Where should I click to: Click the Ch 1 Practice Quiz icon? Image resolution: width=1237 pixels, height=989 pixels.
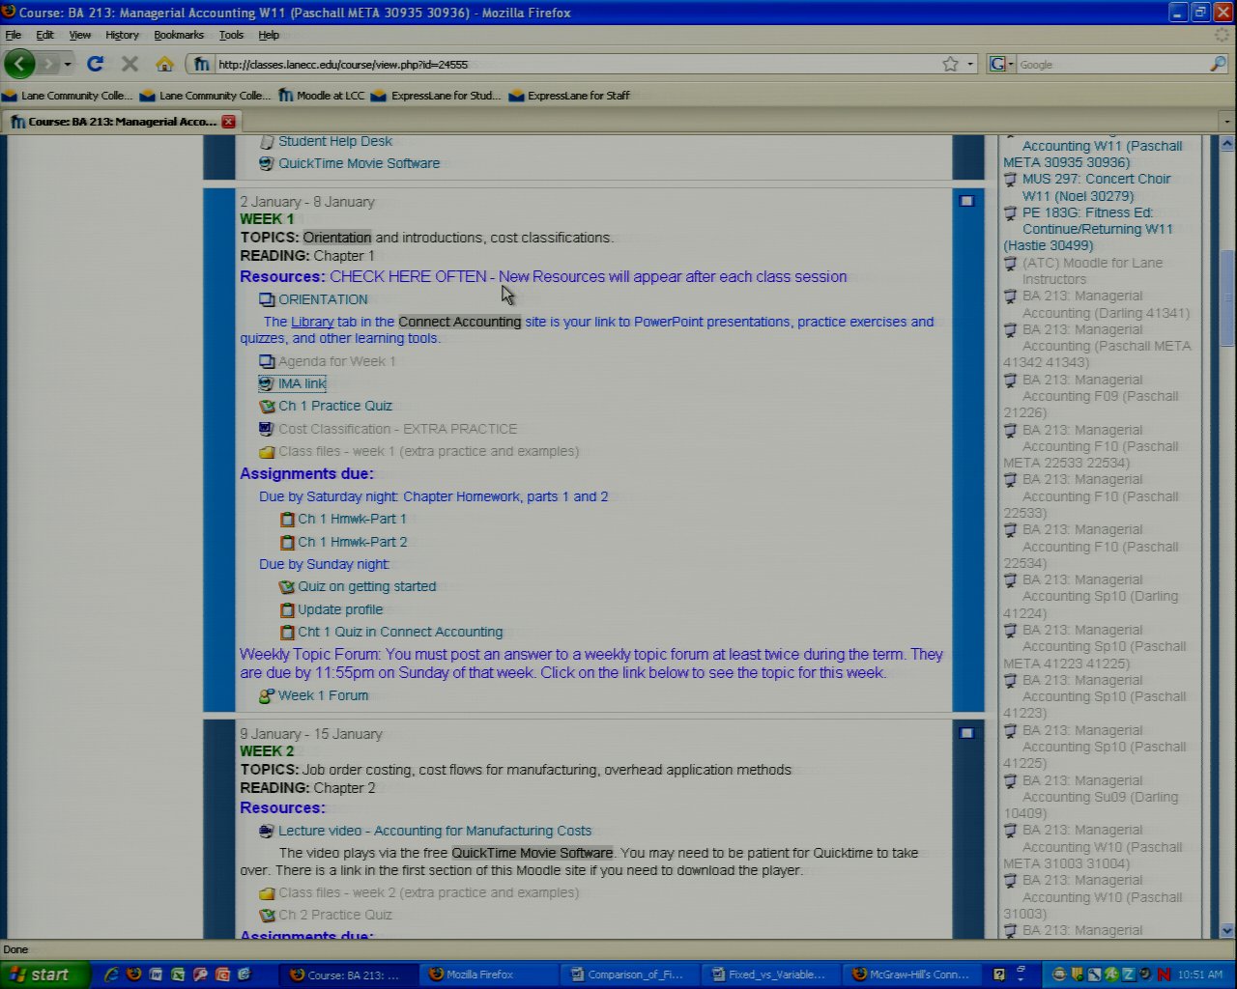pos(268,407)
